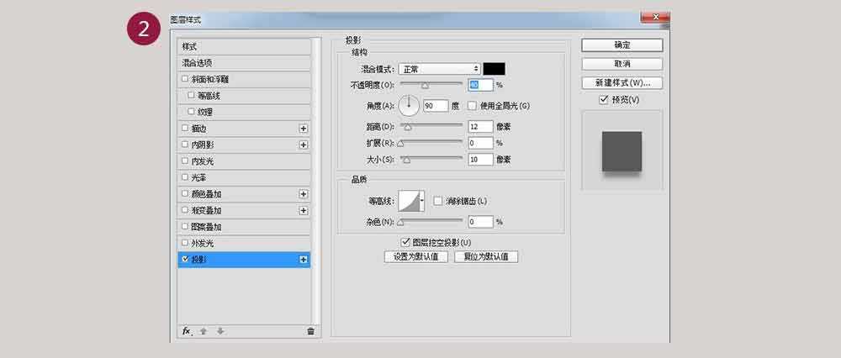Click the 不透明度 slider track
The image size is (841, 358).
(x=431, y=83)
